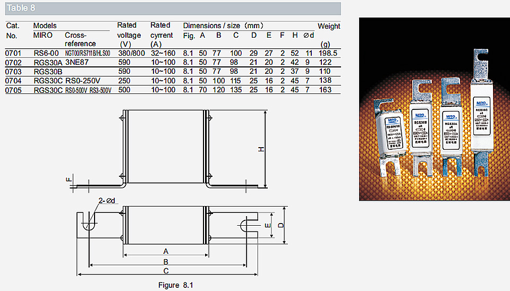Click catalog number "0702"

(x=13, y=63)
